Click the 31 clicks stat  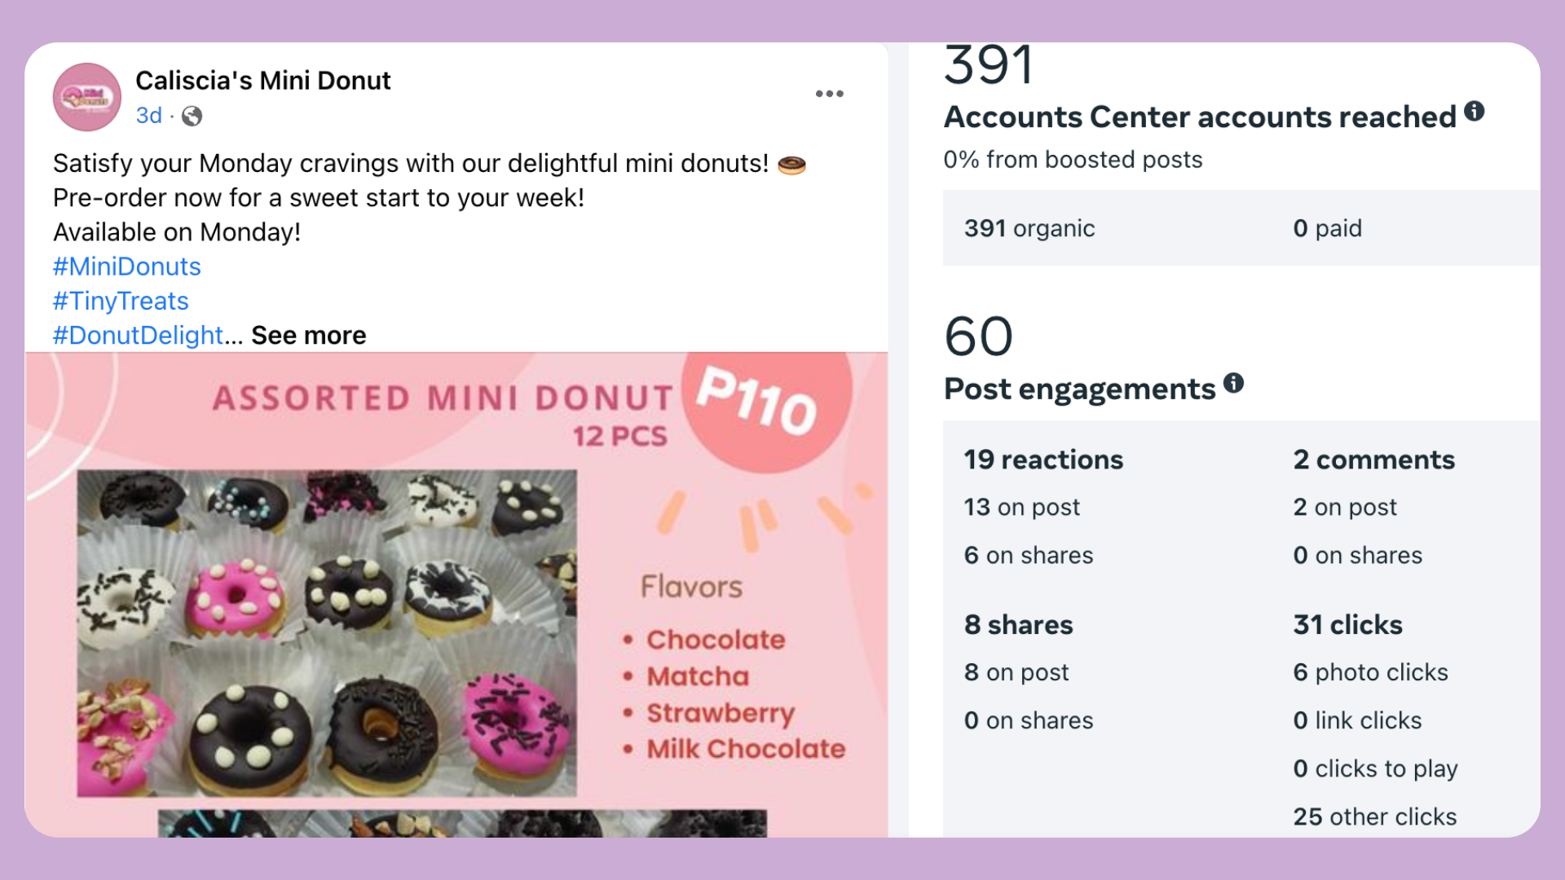pyautogui.click(x=1347, y=625)
